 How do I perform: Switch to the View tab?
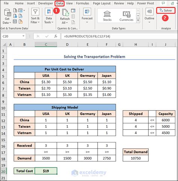(x=69, y=3)
